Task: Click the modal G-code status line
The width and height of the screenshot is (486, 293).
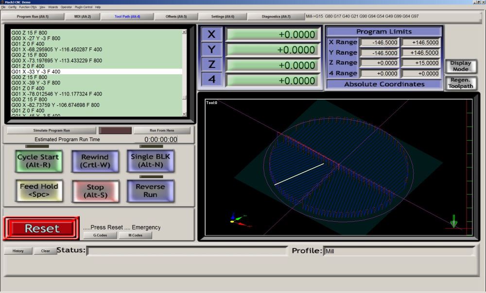Action: pos(362,16)
